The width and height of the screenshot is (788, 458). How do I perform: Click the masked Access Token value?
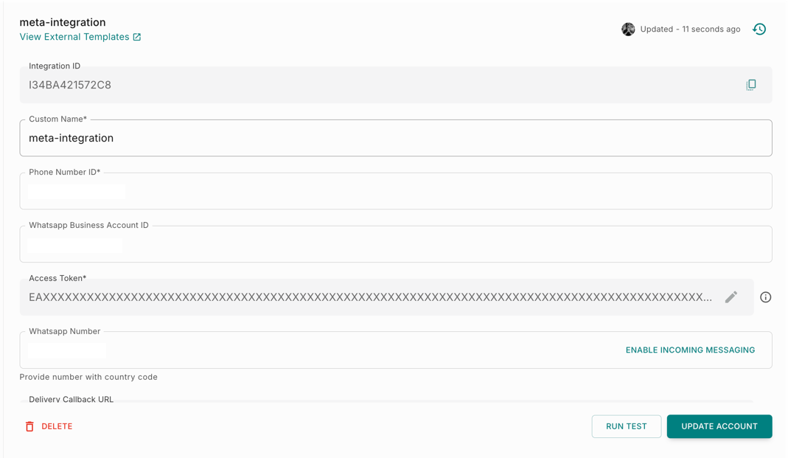[x=370, y=297]
